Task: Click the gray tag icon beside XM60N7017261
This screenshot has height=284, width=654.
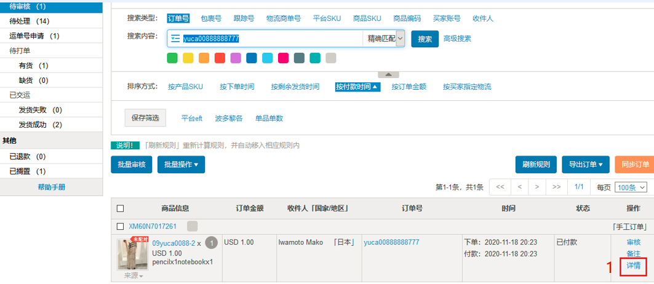Action: 192,226
